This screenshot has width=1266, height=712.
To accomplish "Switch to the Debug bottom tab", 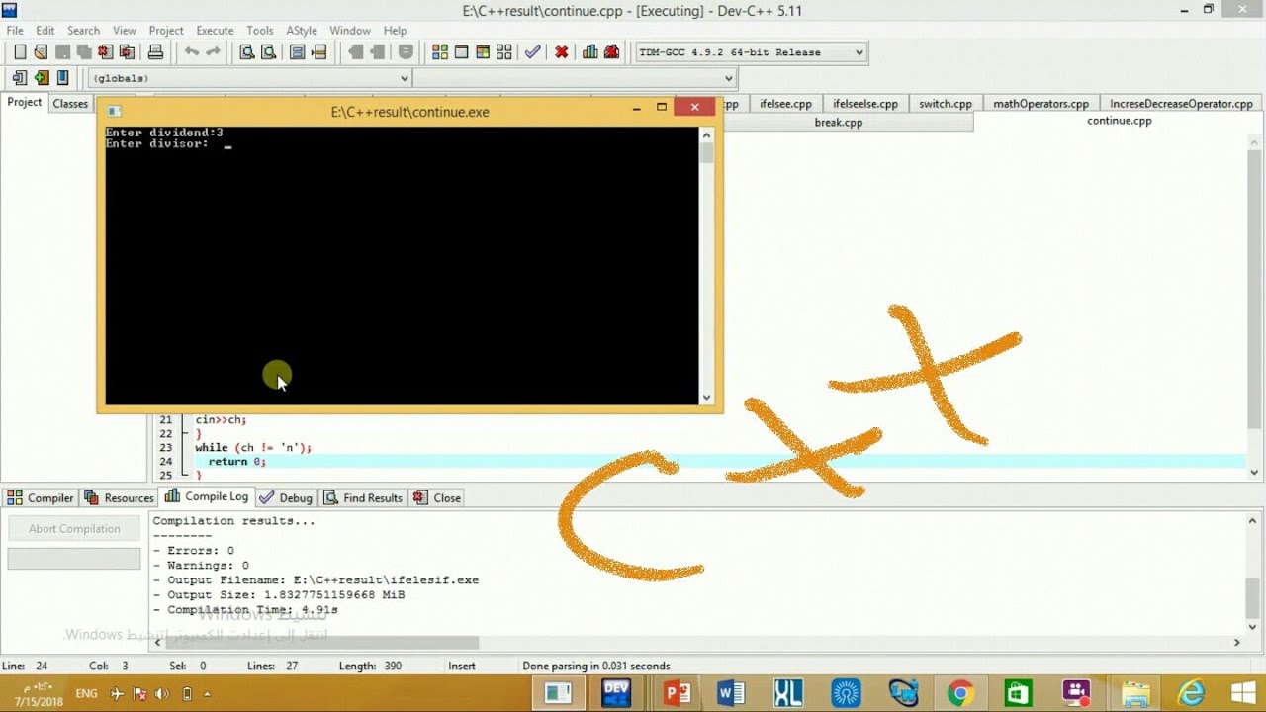I will click(286, 497).
